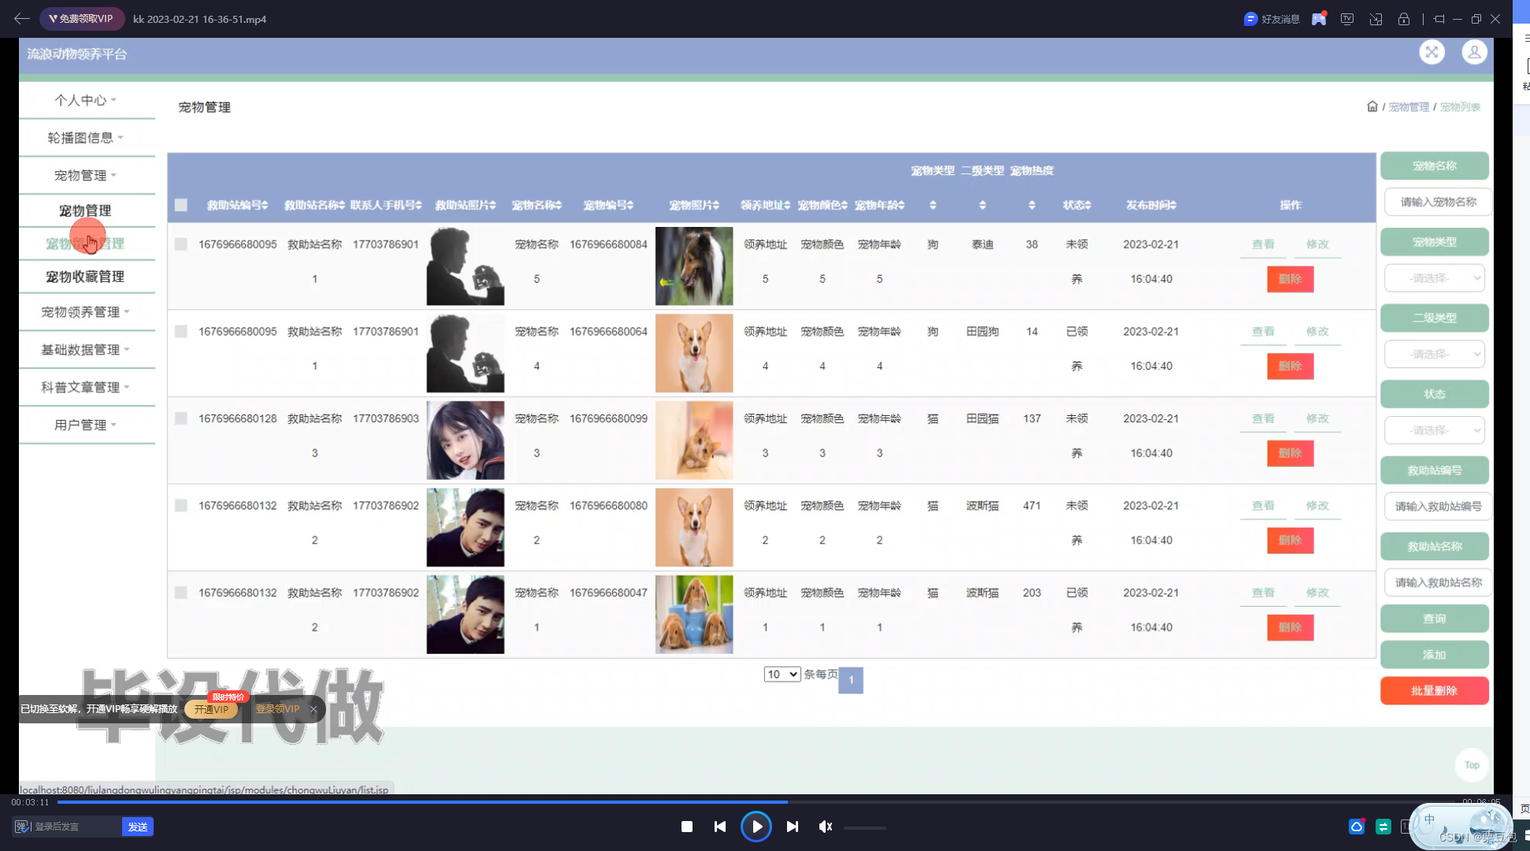This screenshot has width=1530, height=851.
Task: Click the 查询 search button
Action: (1434, 619)
